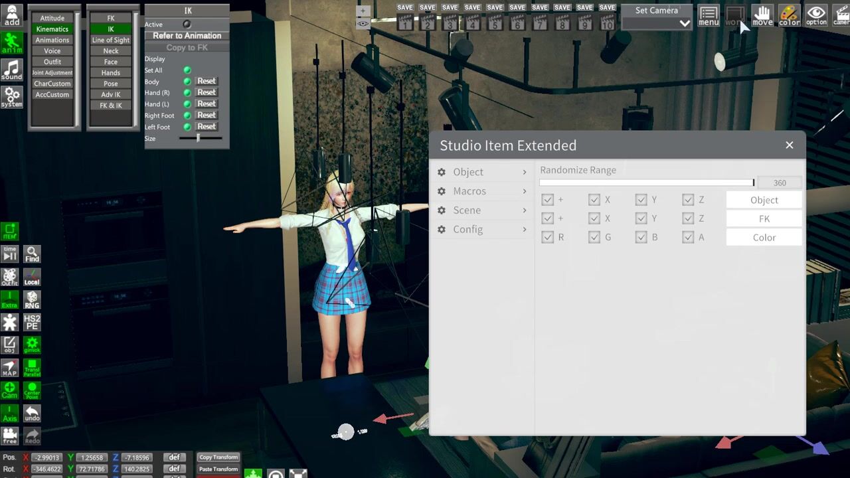Open the MAP icon
850x478 pixels.
point(10,368)
